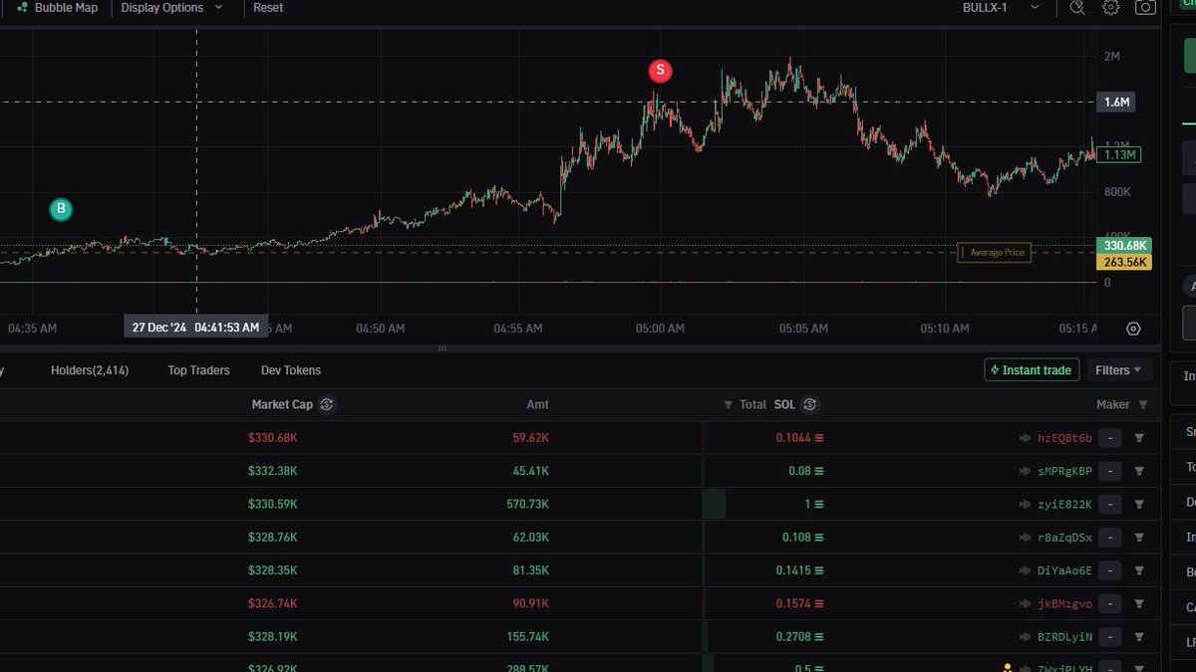The image size is (1196, 672).
Task: Click the $332.38K market cap cell
Action: click(x=273, y=471)
